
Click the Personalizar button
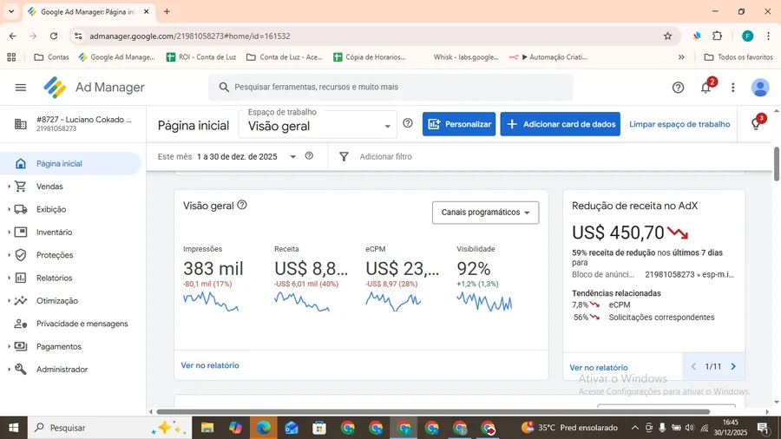459,124
